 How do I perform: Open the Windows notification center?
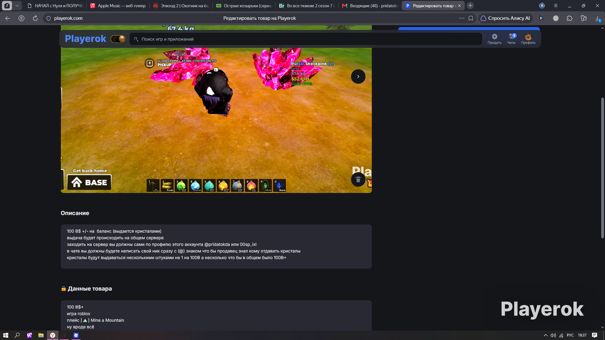[594, 335]
